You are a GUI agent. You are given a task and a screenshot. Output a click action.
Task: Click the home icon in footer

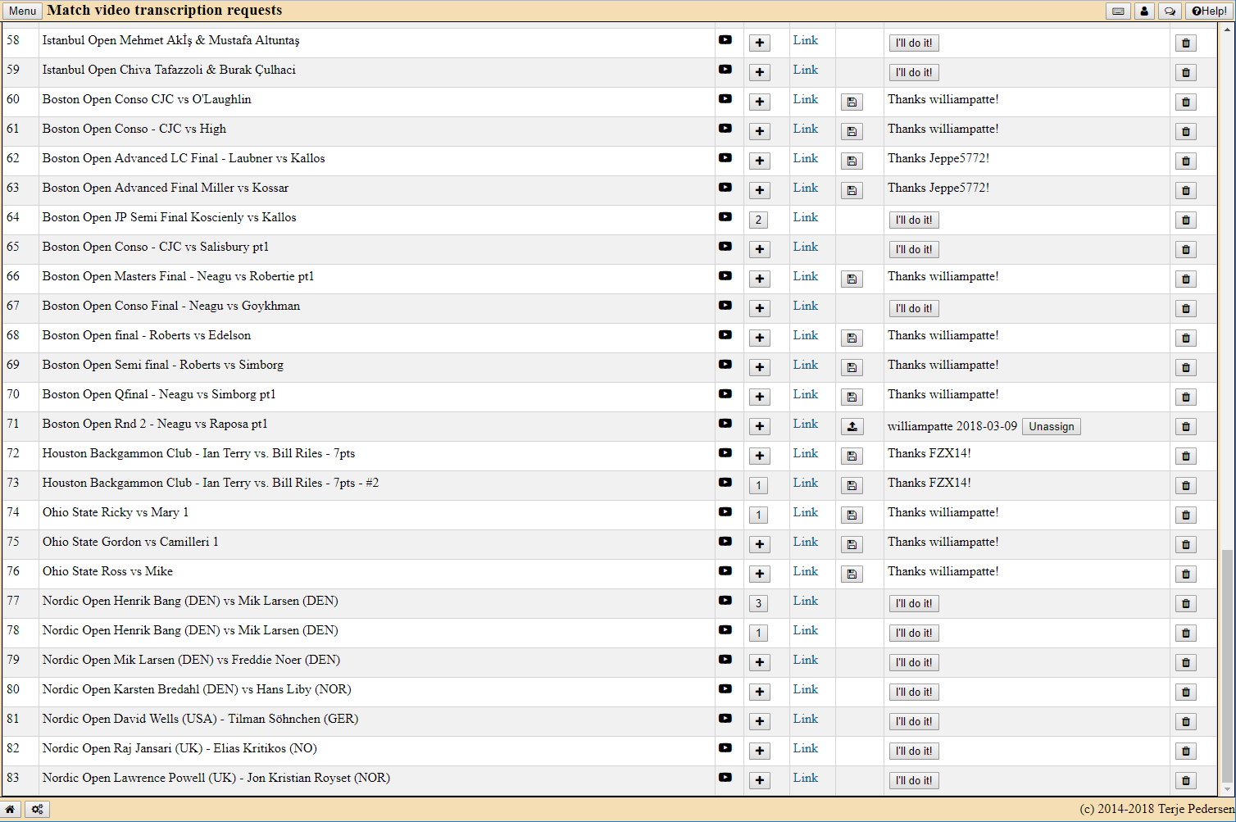point(11,809)
